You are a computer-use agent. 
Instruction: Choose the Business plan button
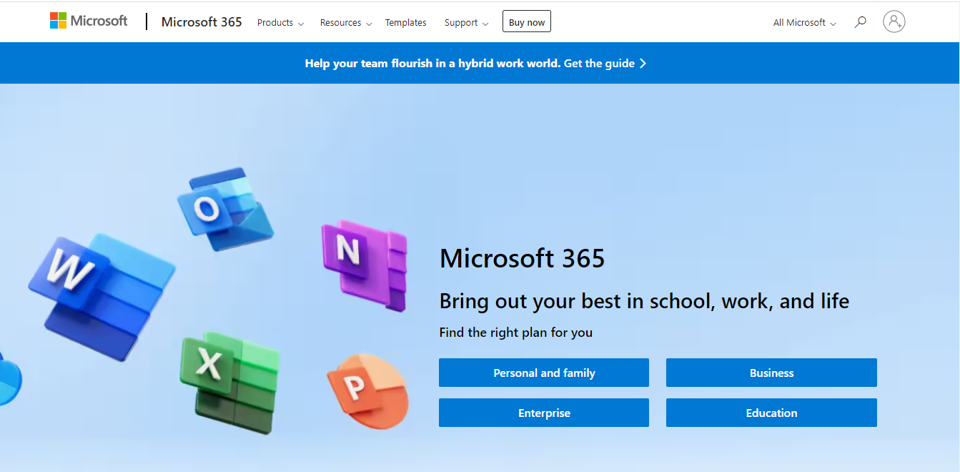click(x=771, y=373)
